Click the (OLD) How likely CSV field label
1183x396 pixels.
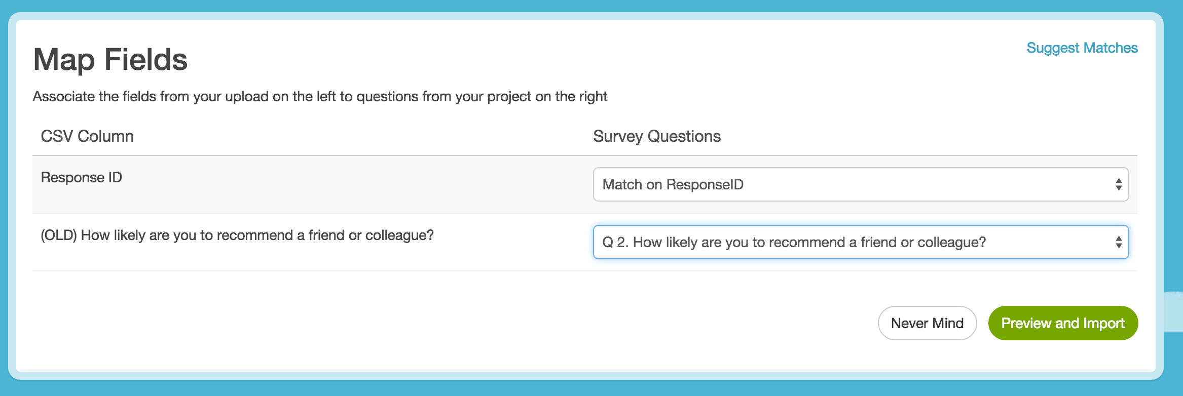[x=237, y=235]
